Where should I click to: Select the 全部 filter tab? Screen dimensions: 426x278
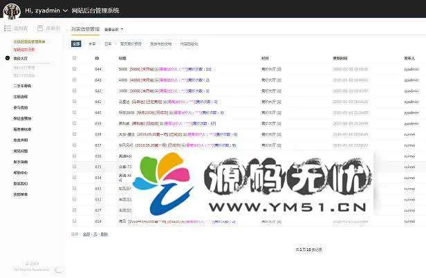(76, 44)
